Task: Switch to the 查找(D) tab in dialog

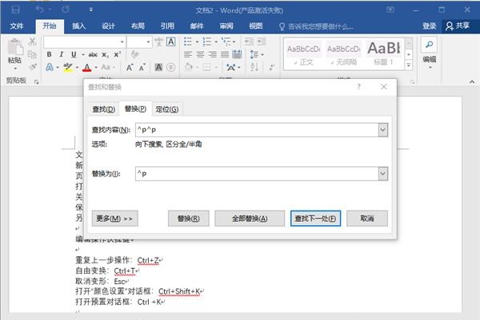Action: coord(102,109)
